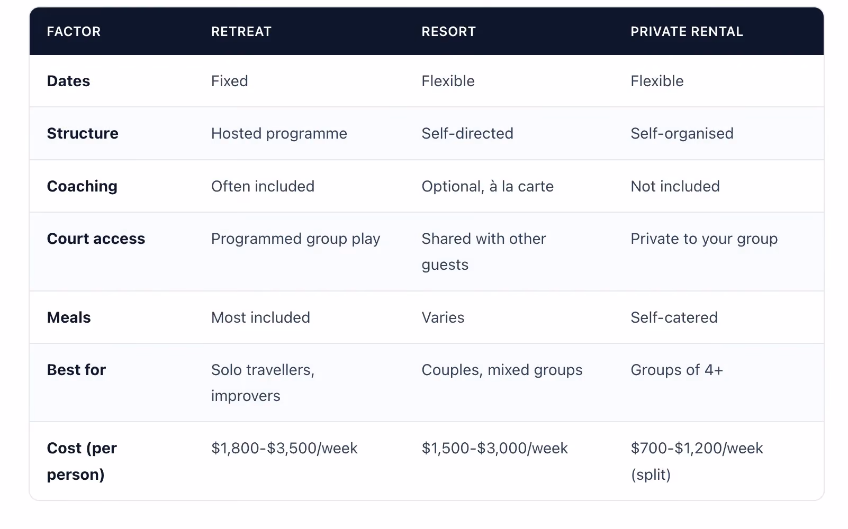The height and width of the screenshot is (529, 848).
Task: Click the Self-catered meals cell
Action: click(674, 317)
